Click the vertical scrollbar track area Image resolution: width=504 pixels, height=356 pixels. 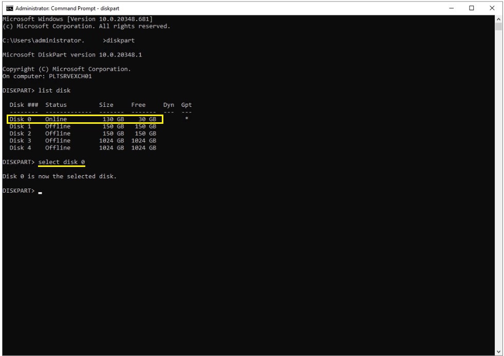click(498, 190)
